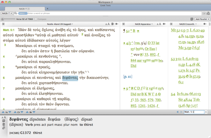
Task: Go to previous book using Bk up arrow
Action: tap(27, 112)
